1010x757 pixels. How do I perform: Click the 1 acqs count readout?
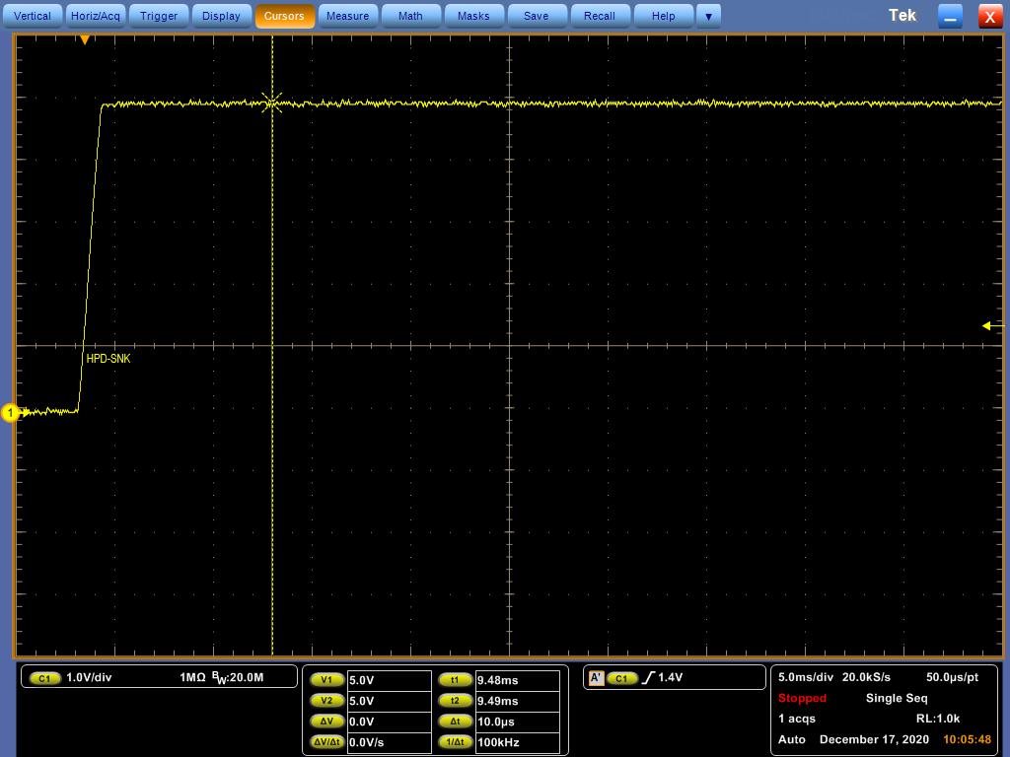[x=797, y=719]
